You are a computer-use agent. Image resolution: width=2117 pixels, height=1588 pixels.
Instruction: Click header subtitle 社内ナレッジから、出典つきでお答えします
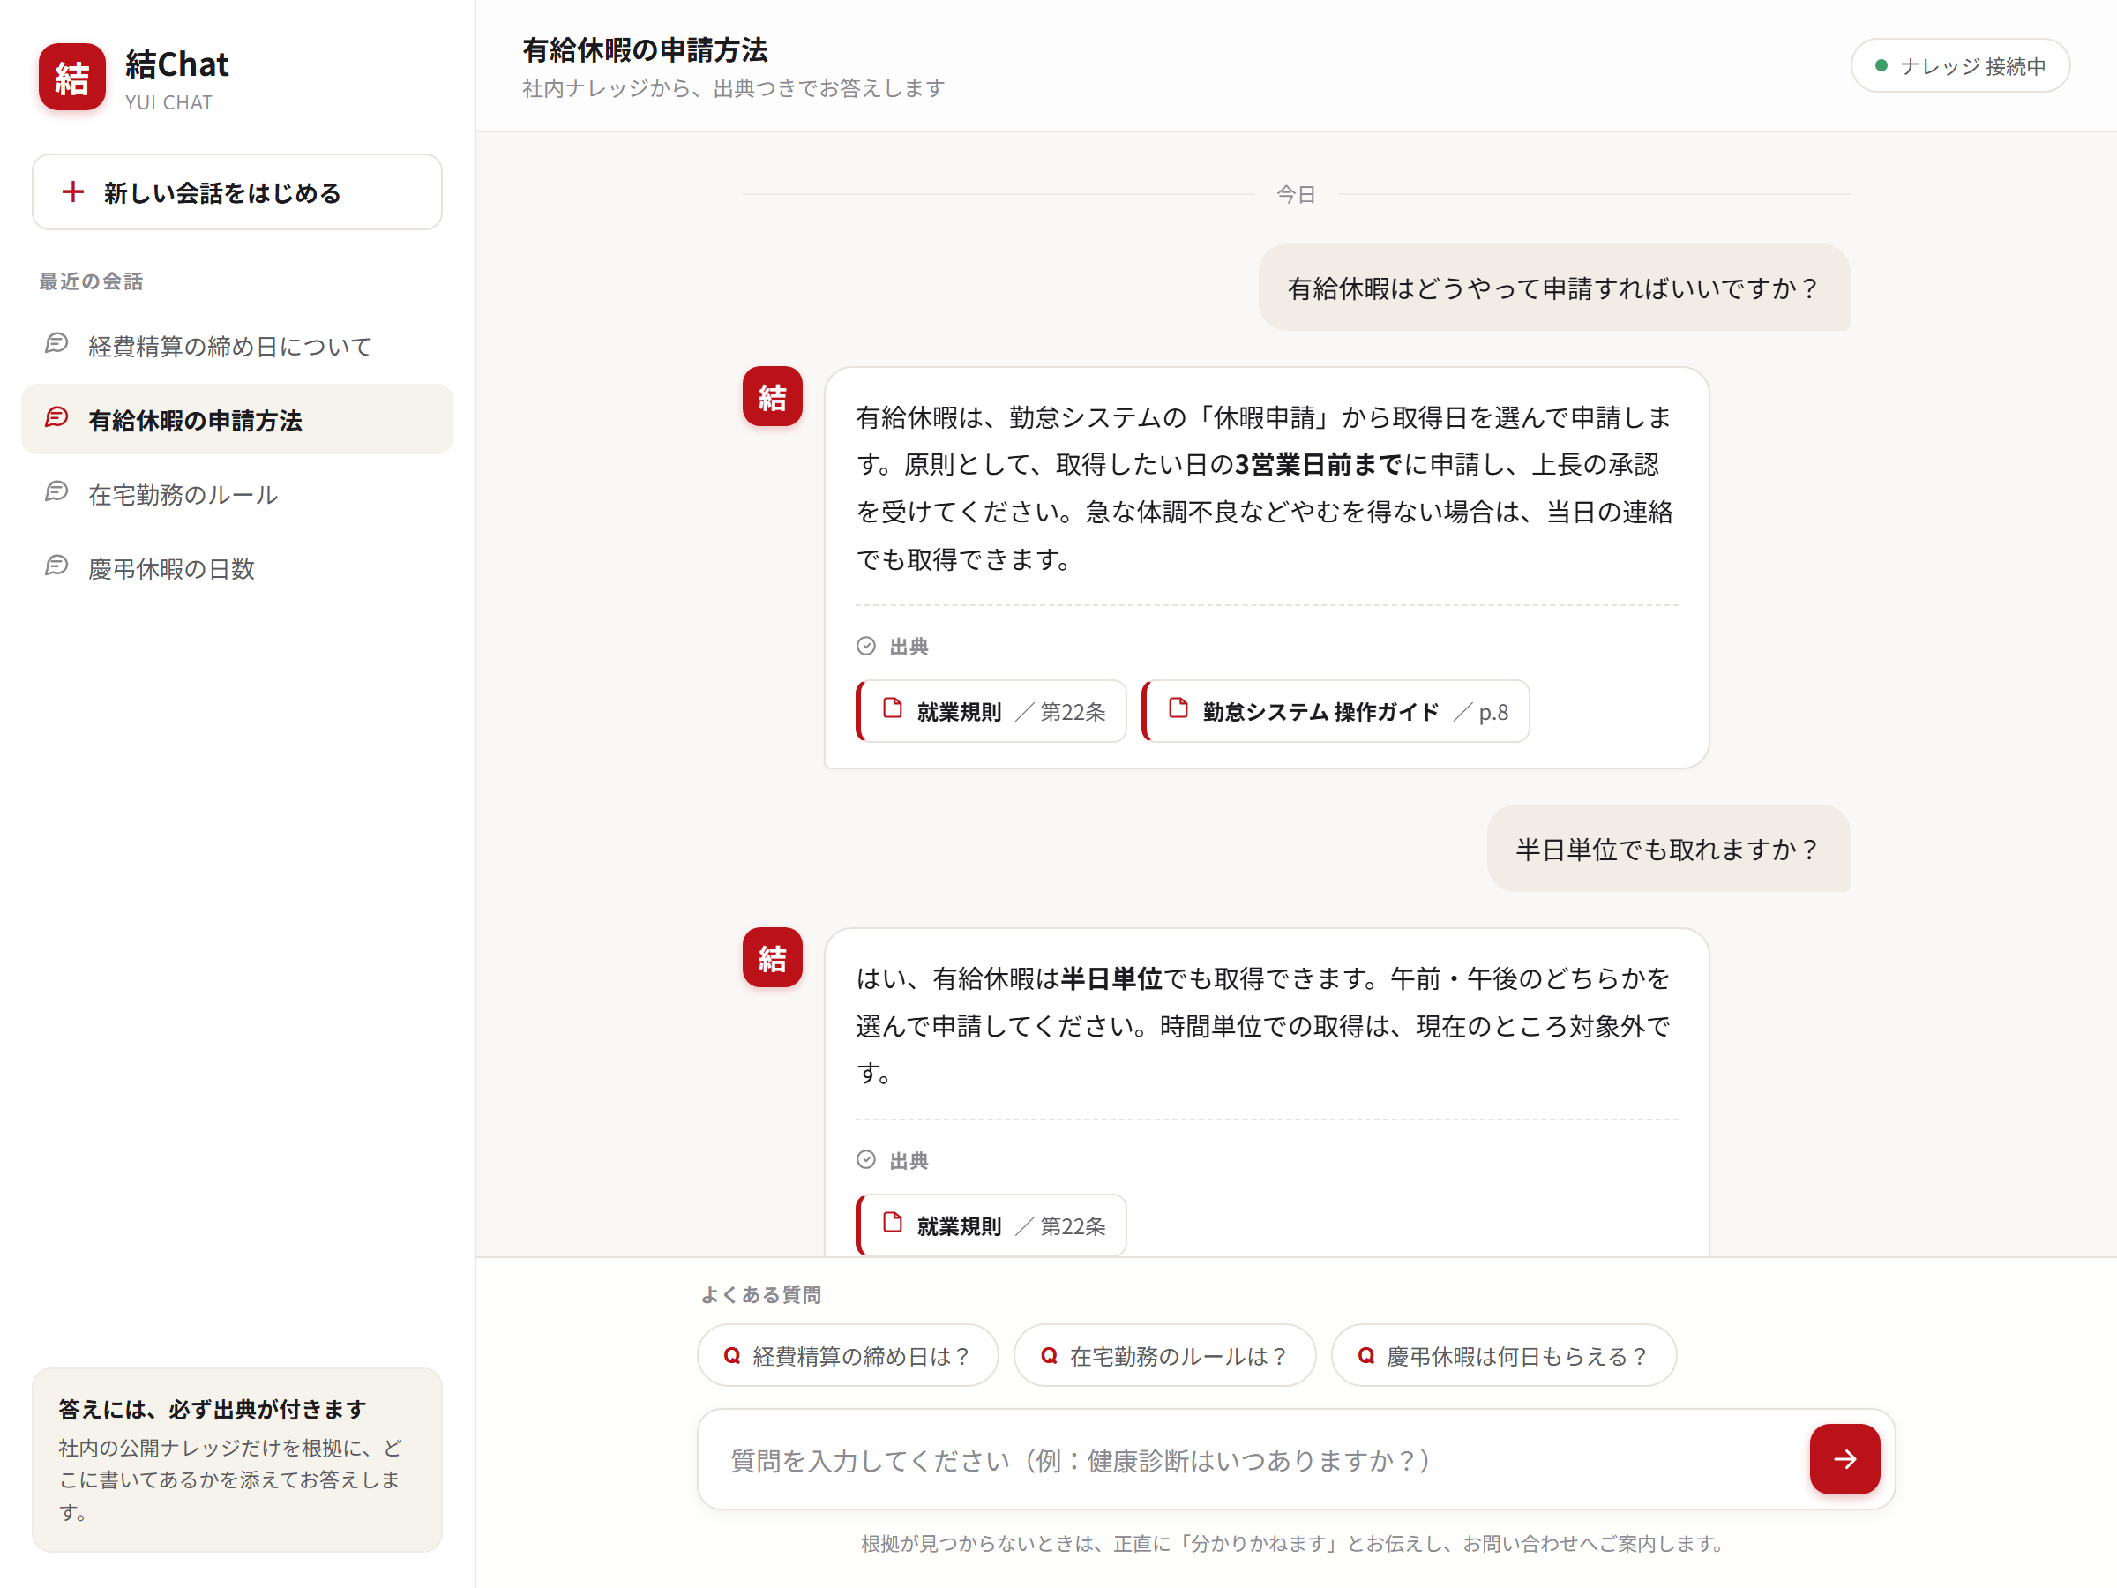coord(733,88)
